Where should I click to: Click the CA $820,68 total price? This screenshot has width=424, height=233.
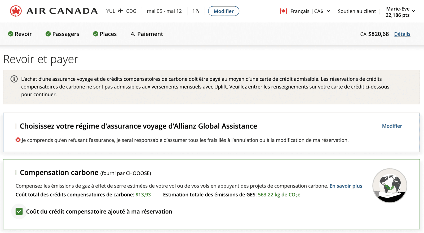374,34
